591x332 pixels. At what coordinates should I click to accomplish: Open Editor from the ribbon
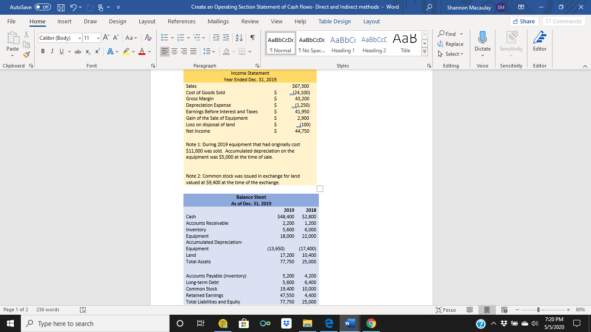pyautogui.click(x=540, y=42)
